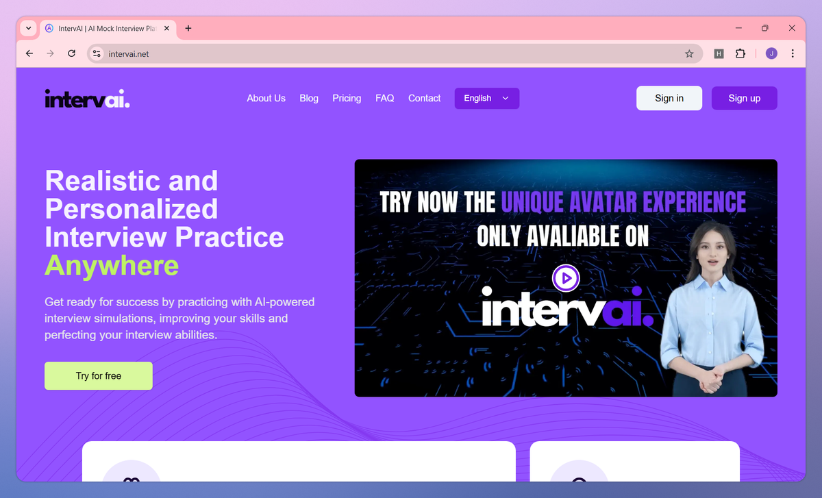Click the Sign in button

pyautogui.click(x=669, y=98)
